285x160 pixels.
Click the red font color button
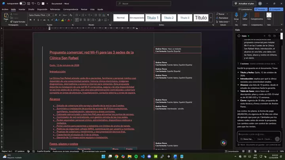pyautogui.click(x=69, y=20)
